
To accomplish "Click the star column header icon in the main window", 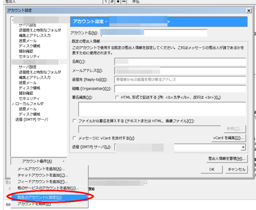I will (x=118, y=2).
